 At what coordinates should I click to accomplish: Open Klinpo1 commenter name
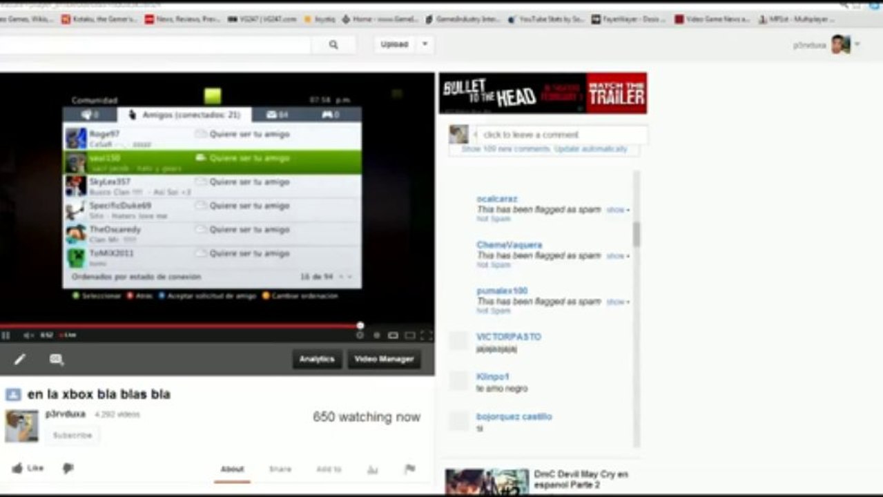tap(492, 377)
